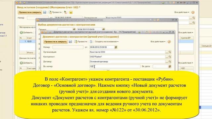Click magnifier icon of Контрагент ООО Рубин field
The width and height of the screenshot is (212, 119).
(170, 57)
